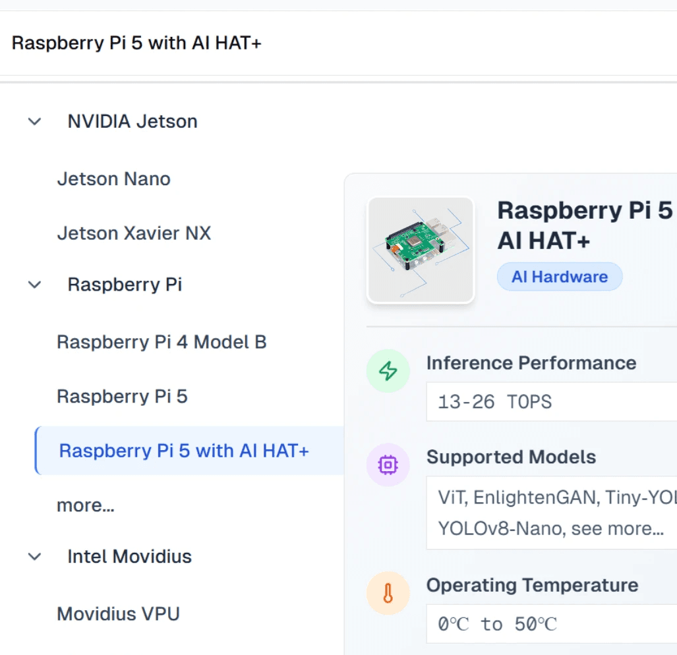677x655 pixels.
Task: Open the Raspberry Pi board thumbnail image
Action: pos(421,250)
